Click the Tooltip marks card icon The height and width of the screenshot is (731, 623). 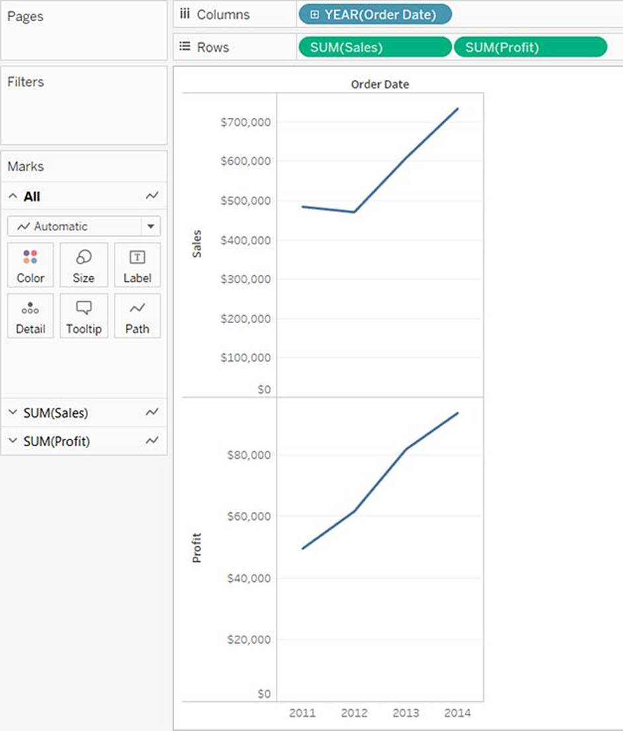(83, 309)
